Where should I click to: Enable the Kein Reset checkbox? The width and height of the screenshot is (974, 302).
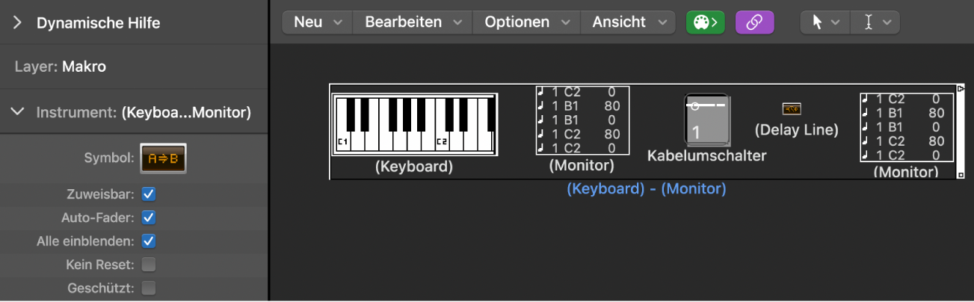(149, 264)
